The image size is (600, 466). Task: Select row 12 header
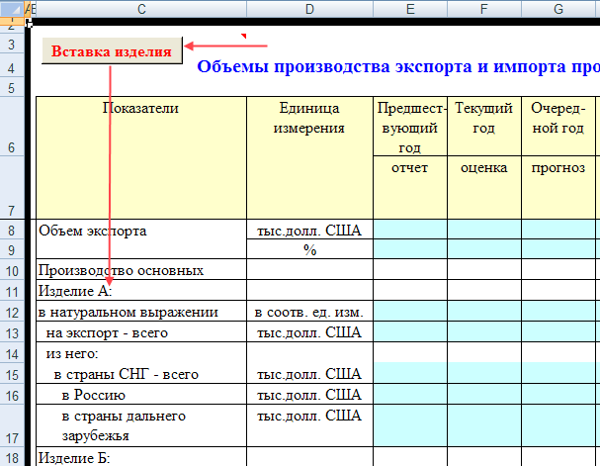(12, 312)
